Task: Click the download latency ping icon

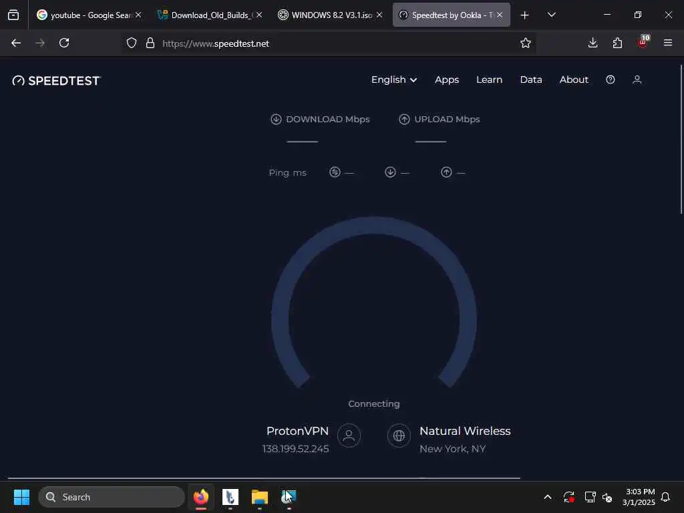Action: click(x=390, y=172)
